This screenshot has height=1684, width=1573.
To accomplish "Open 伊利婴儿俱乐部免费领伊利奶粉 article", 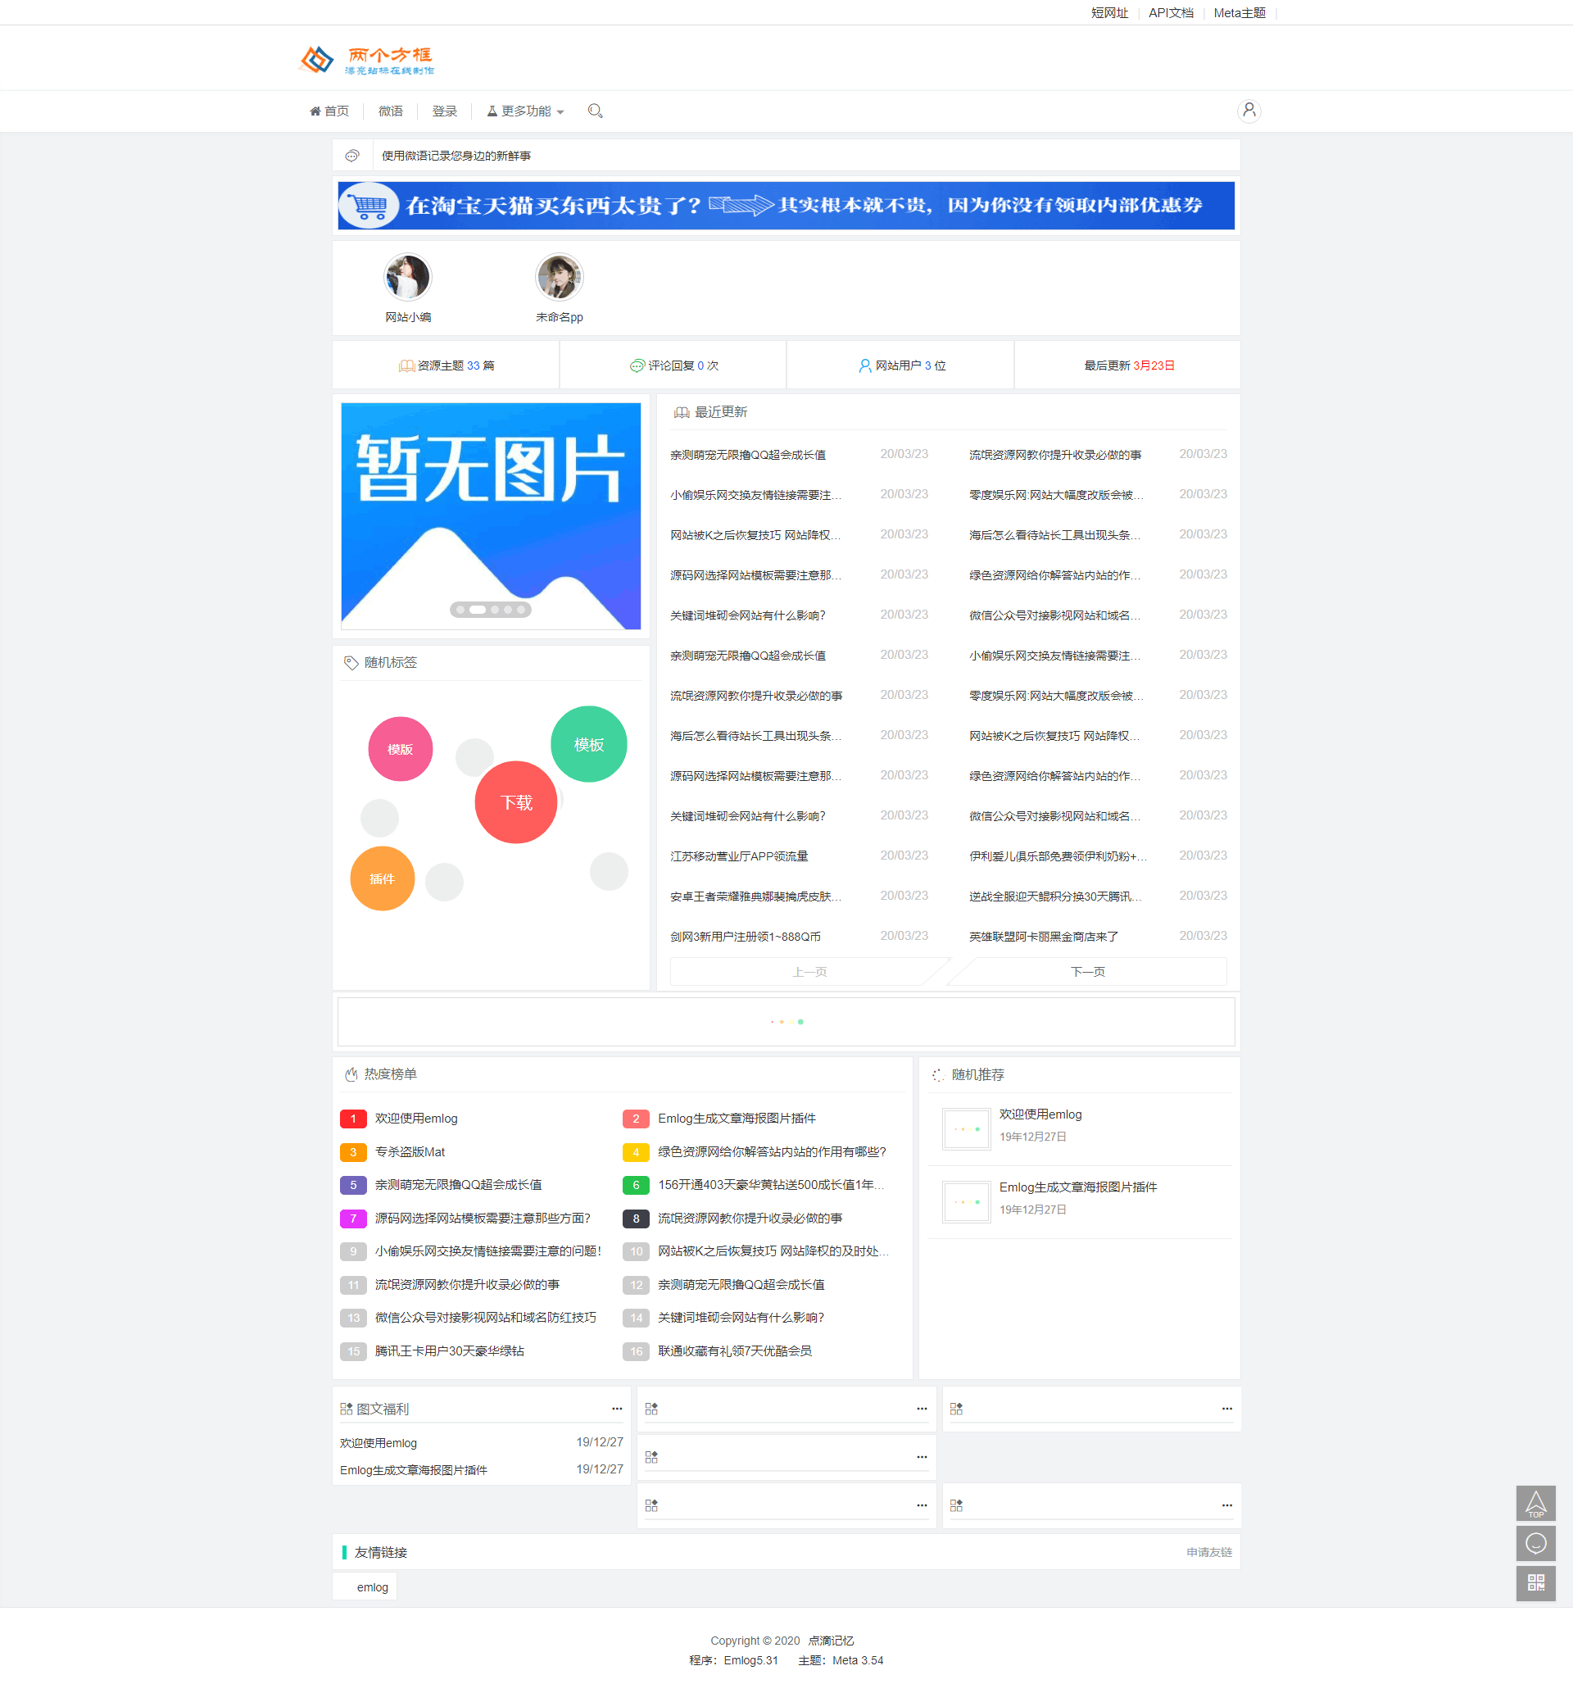I will point(1058,856).
